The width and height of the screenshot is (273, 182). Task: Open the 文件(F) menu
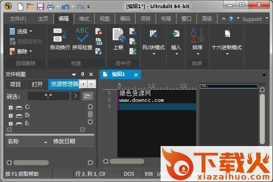click(18, 19)
